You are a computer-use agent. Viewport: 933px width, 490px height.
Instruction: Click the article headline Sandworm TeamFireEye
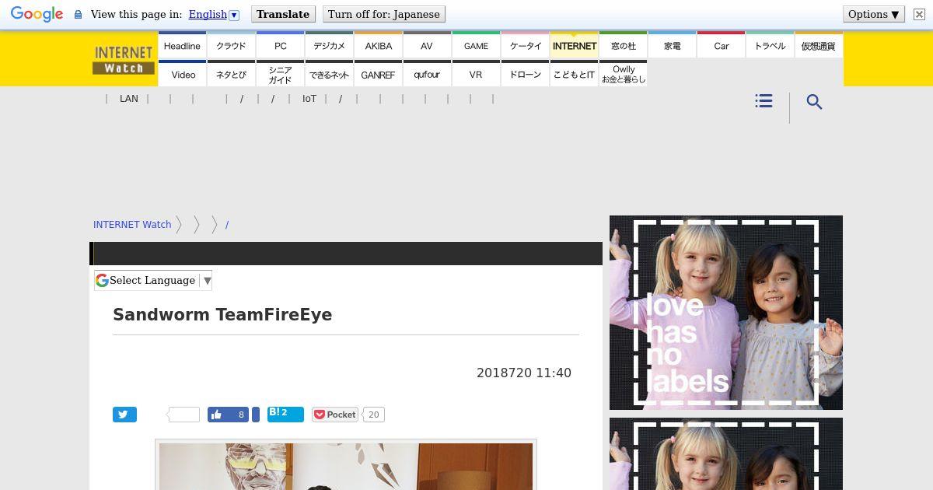[x=222, y=314]
